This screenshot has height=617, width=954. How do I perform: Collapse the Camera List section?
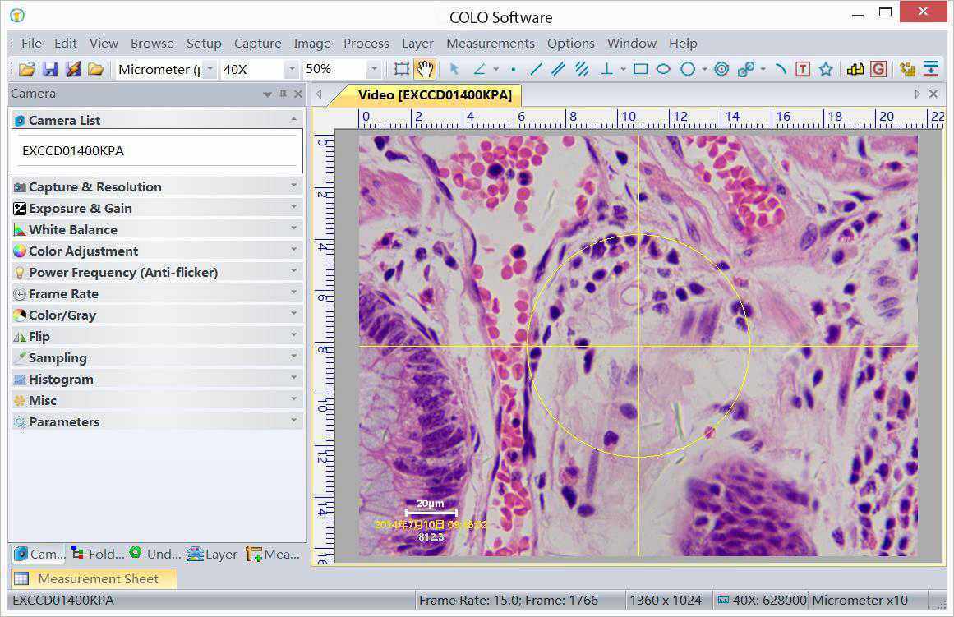pos(293,120)
